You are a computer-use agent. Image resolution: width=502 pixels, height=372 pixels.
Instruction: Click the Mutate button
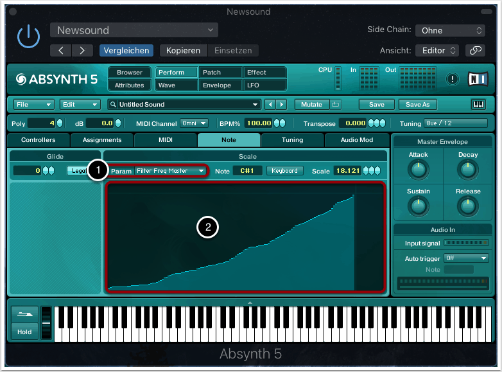(311, 104)
